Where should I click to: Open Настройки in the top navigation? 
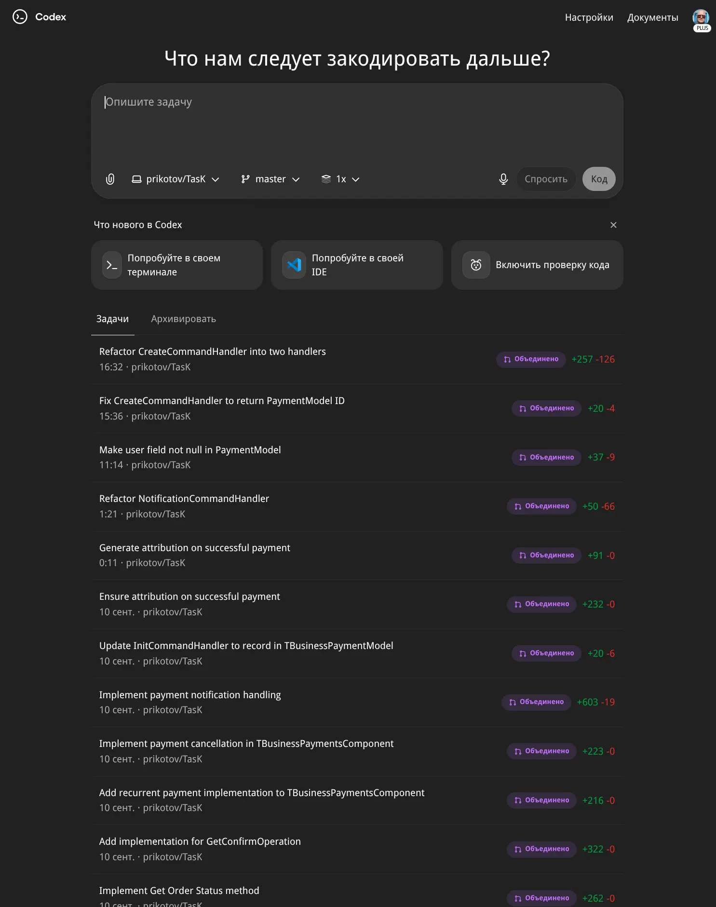pyautogui.click(x=589, y=17)
